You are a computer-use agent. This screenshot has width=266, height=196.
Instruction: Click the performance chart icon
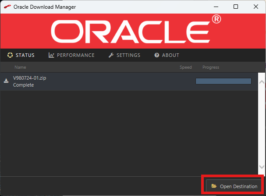[x=51, y=55]
